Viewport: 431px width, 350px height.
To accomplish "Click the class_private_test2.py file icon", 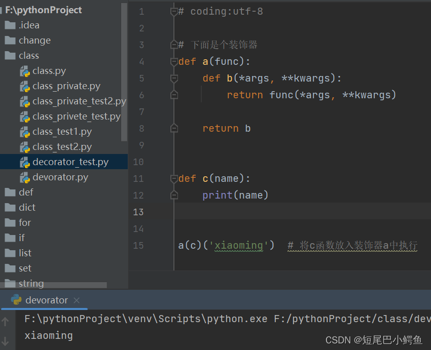I will [25, 102].
